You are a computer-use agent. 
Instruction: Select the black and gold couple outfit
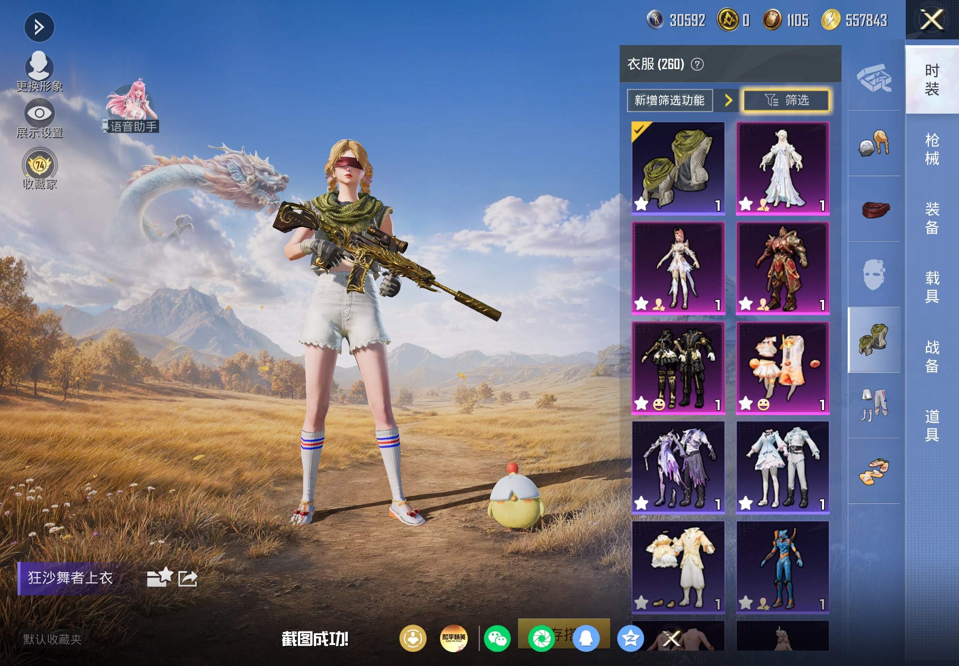tap(678, 368)
